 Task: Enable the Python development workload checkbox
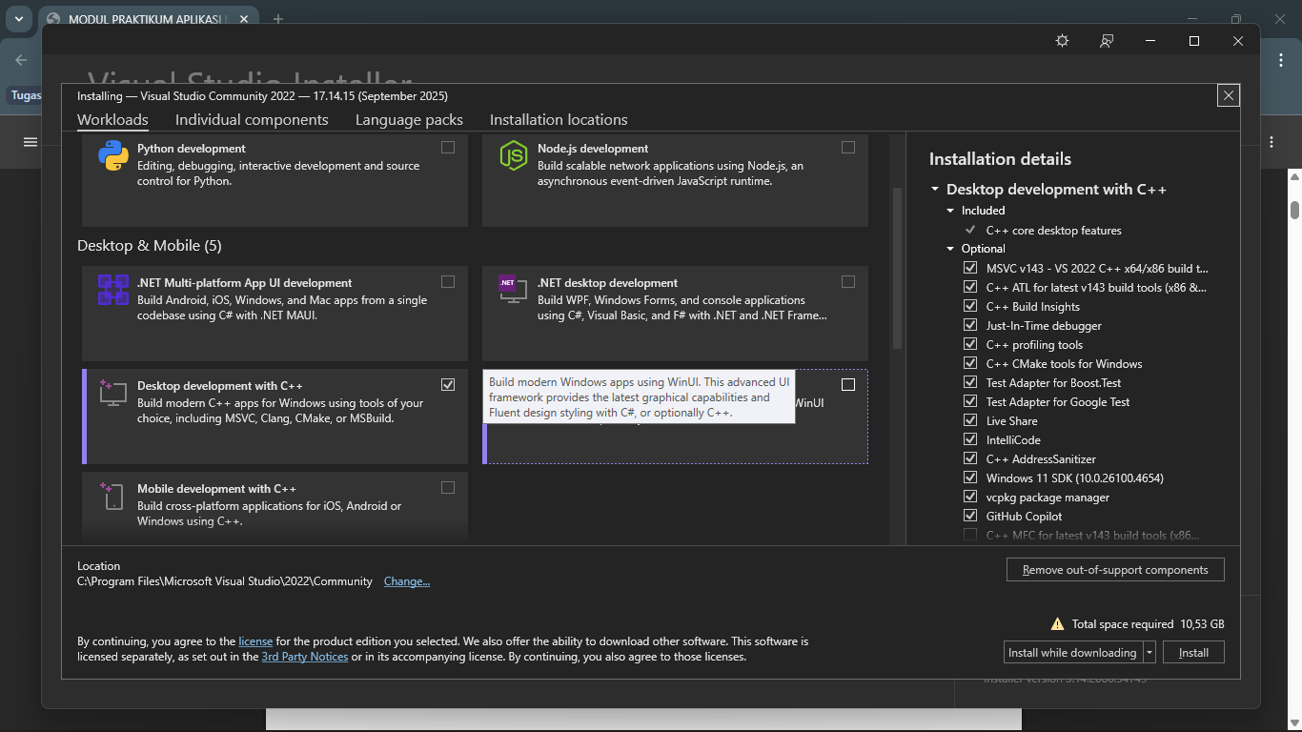(x=448, y=148)
